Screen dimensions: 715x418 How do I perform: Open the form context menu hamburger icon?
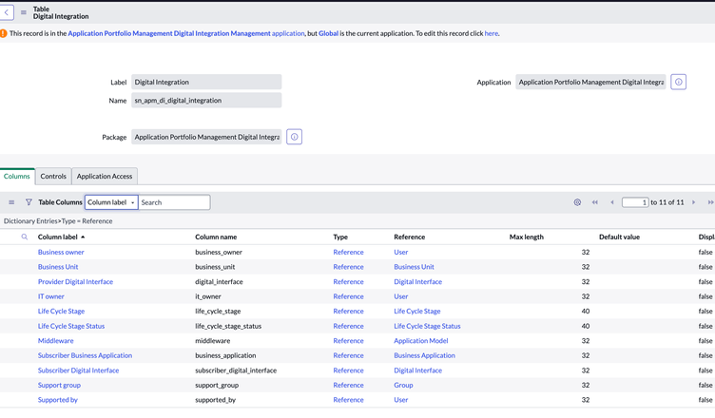(24, 12)
